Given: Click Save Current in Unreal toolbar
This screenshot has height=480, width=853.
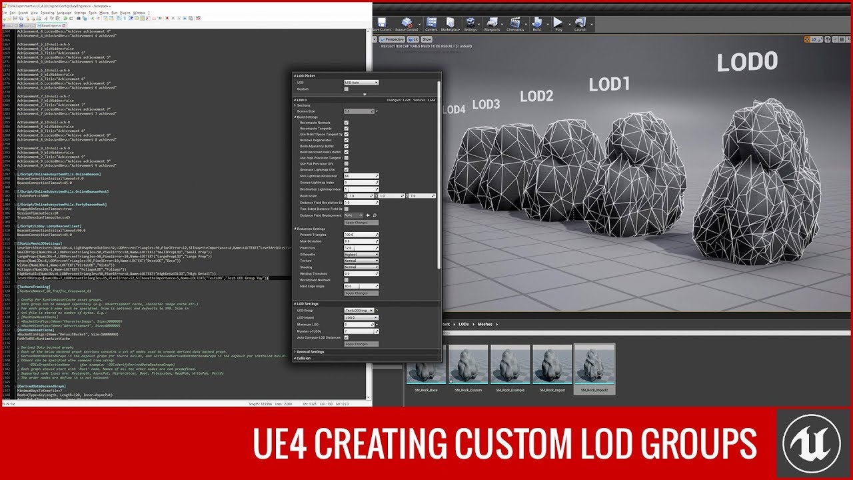Looking at the screenshot, I should (382, 24).
